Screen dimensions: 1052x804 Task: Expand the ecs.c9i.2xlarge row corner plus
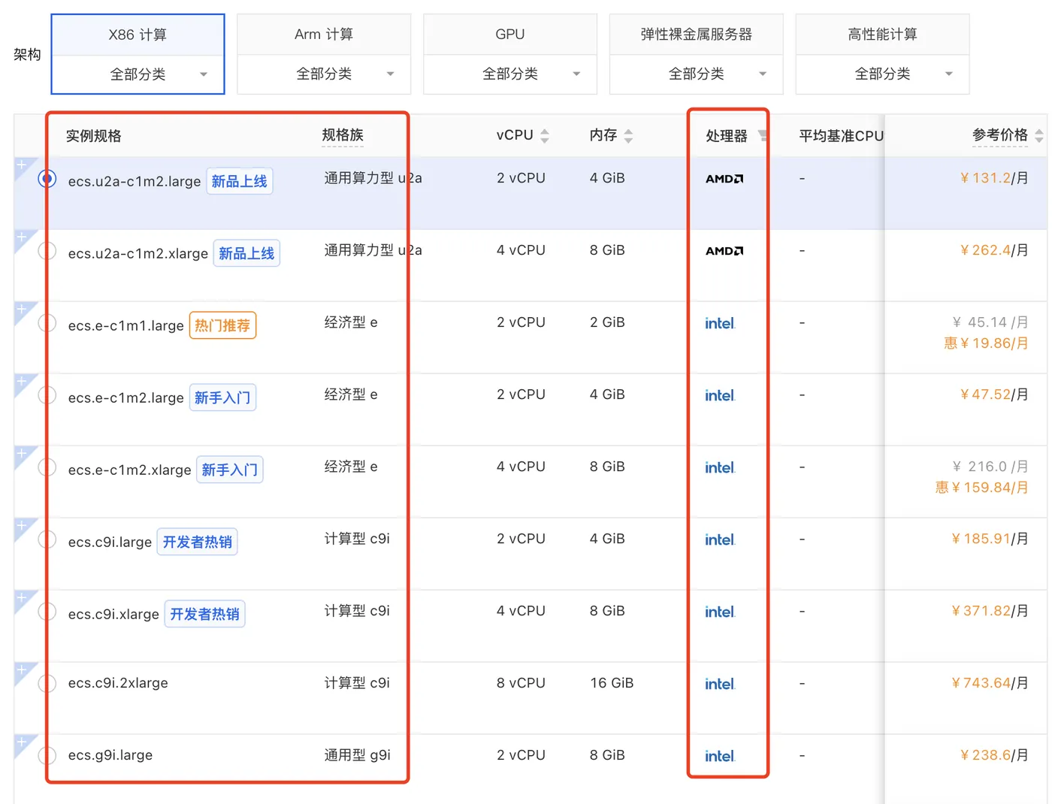pyautogui.click(x=22, y=670)
